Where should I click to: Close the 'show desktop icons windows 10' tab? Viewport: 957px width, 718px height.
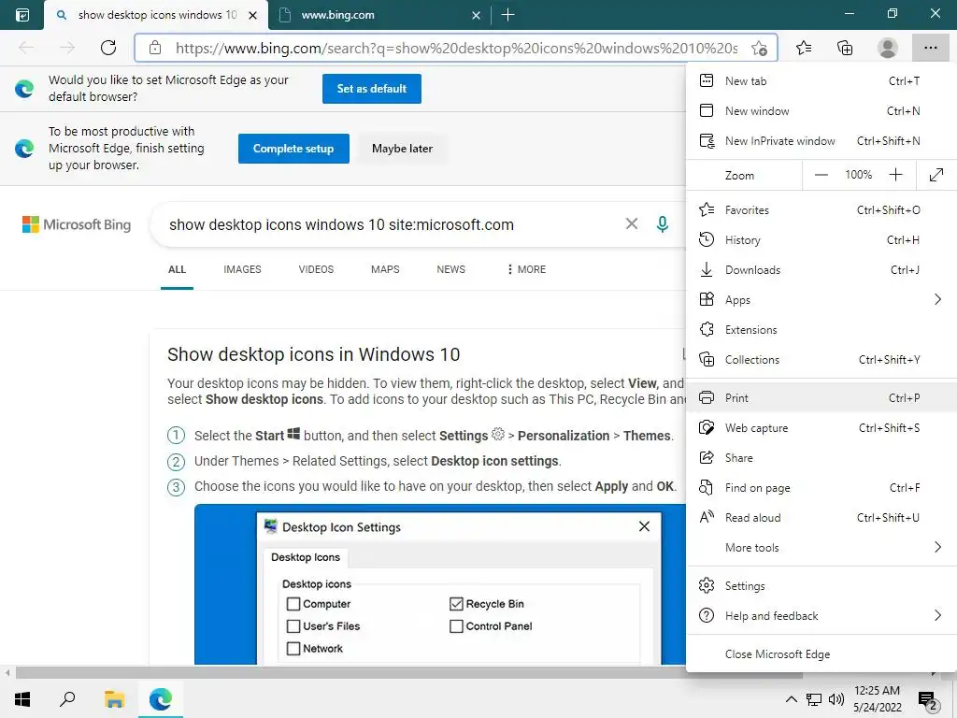coord(252,15)
